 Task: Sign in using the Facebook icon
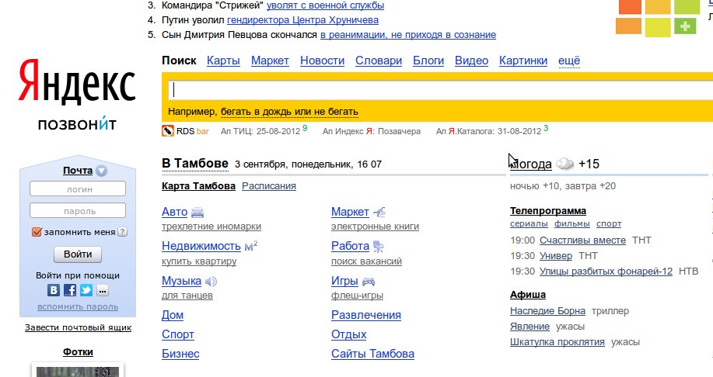[70, 290]
